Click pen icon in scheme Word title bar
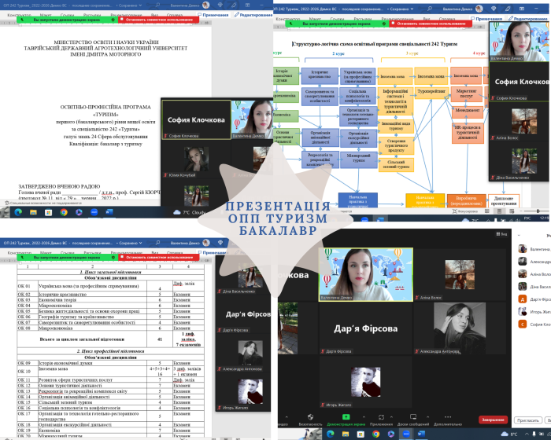The width and height of the screenshot is (551, 440). click(508, 9)
